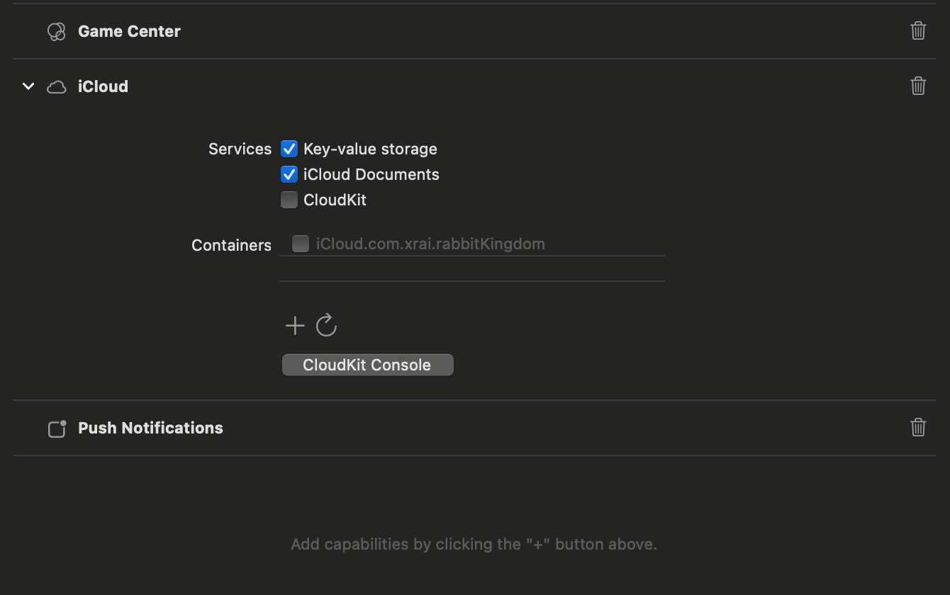Enable the CloudKit service checkbox
Viewport: 950px width, 595px height.
tap(289, 200)
